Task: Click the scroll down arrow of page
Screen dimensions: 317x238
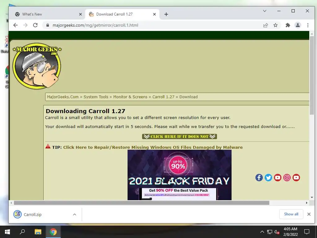Action: pyautogui.click(x=312, y=197)
